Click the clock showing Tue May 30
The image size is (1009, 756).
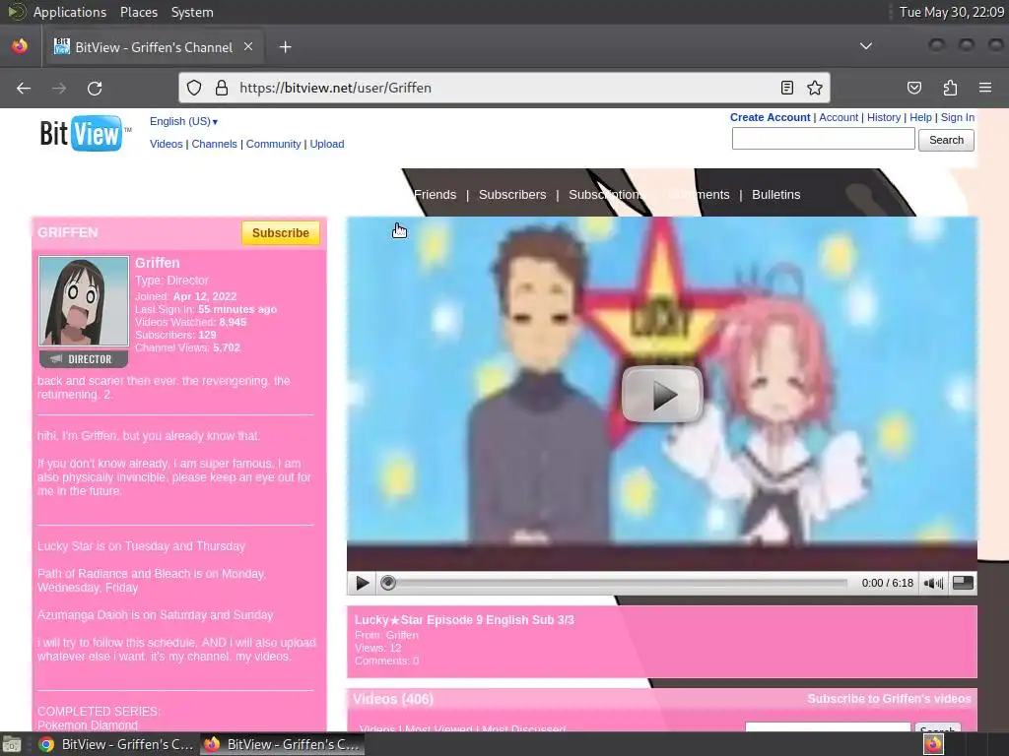tap(951, 12)
